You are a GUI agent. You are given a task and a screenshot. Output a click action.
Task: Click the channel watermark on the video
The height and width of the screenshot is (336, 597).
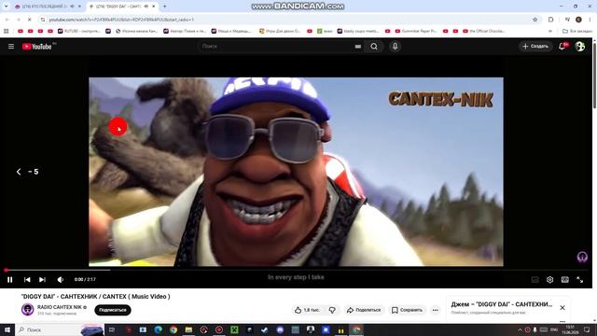click(582, 258)
